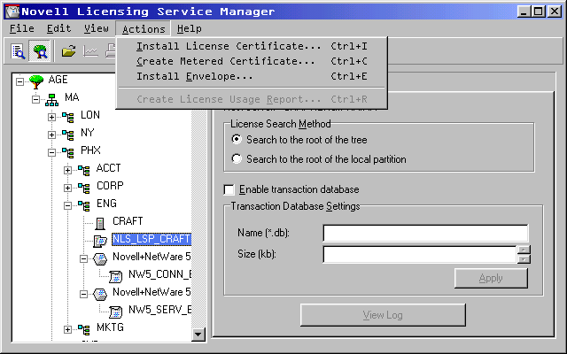Click the tree view toolbar icon

(x=40, y=51)
